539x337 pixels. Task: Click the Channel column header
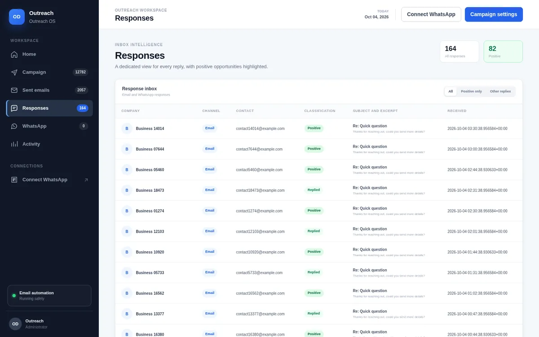point(211,111)
